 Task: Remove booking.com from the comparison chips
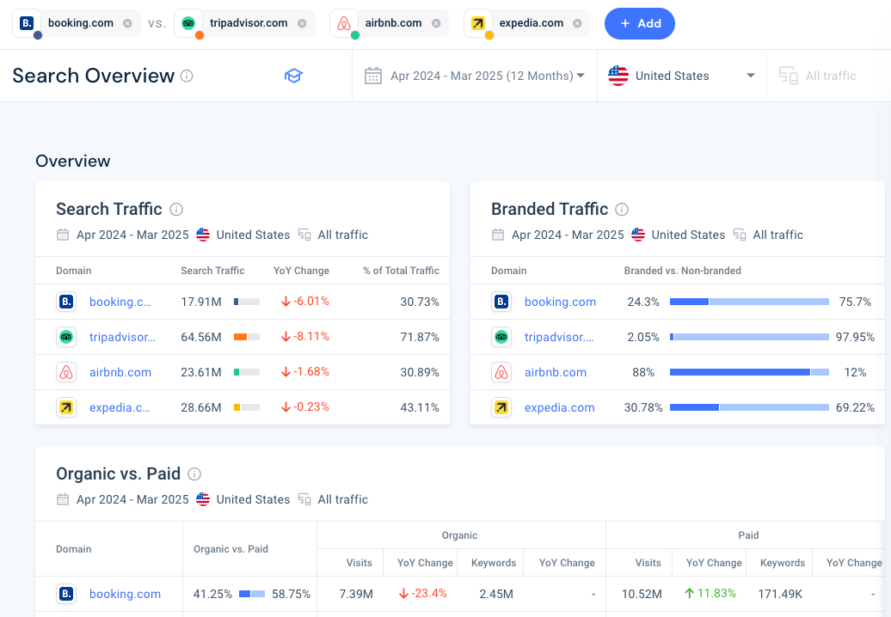pos(127,23)
